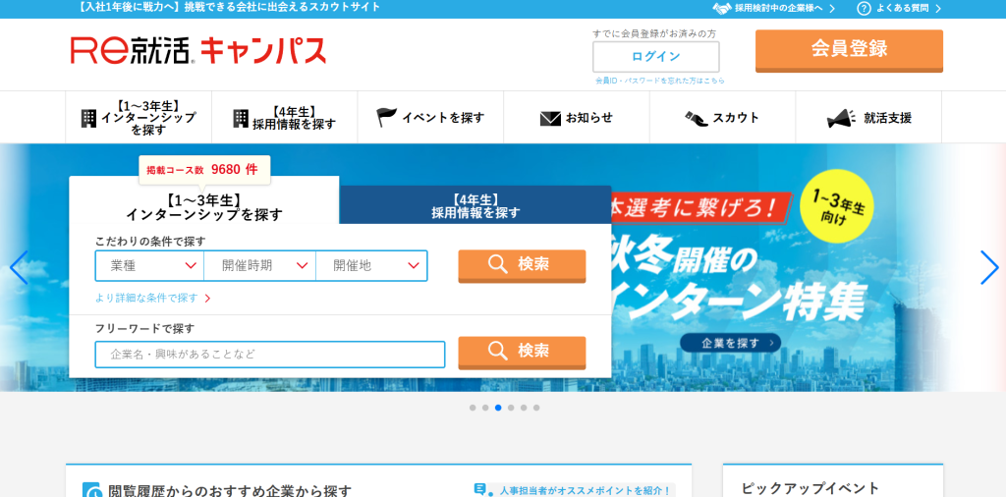Click the ピックアップイベント heading
Screen dimensions: 1006x497
[810, 488]
